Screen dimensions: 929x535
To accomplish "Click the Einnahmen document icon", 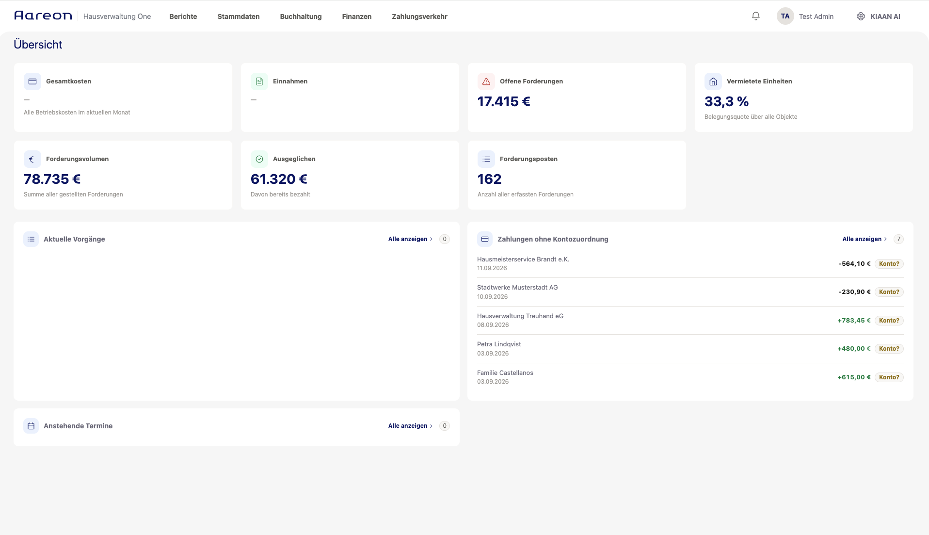I will click(x=259, y=81).
